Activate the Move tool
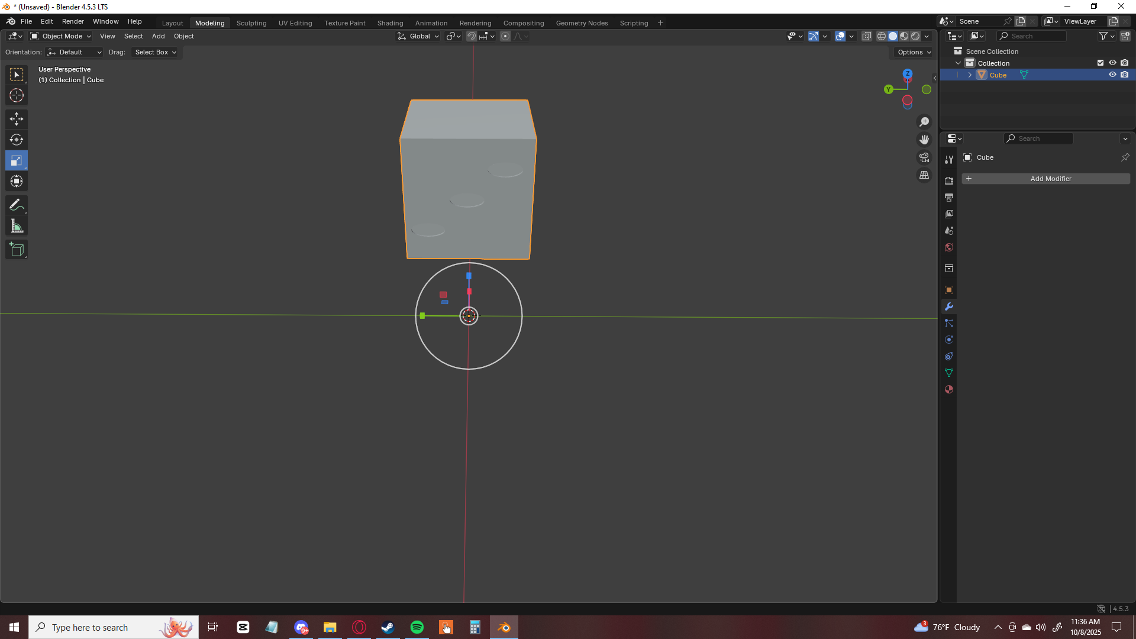This screenshot has height=639, width=1136. click(17, 119)
